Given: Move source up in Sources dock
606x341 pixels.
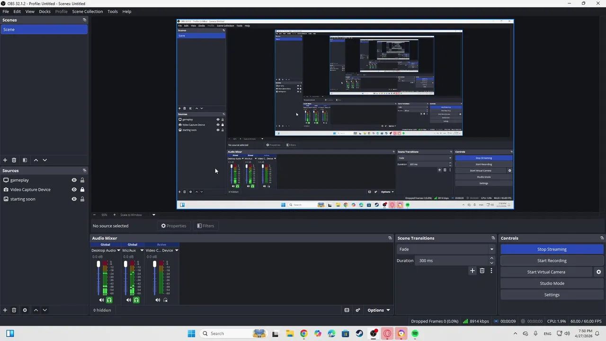Looking at the screenshot, I should pos(36,310).
